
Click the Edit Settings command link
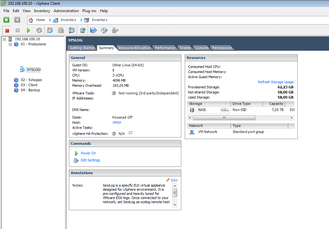pyautogui.click(x=90, y=160)
